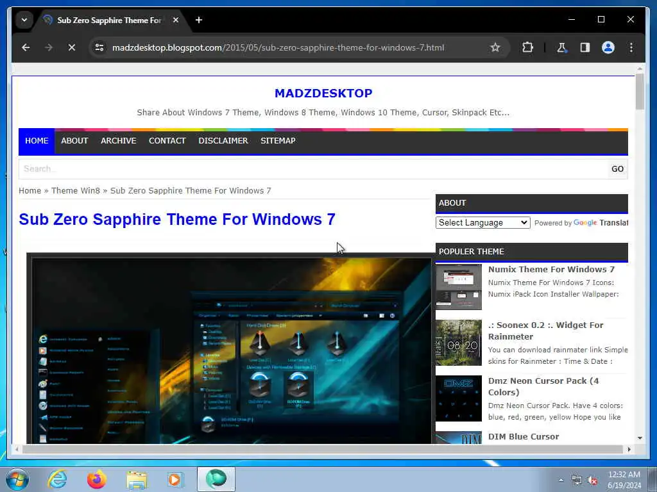The image size is (657, 492).
Task: Open the CONTACT menu item
Action: coord(167,141)
